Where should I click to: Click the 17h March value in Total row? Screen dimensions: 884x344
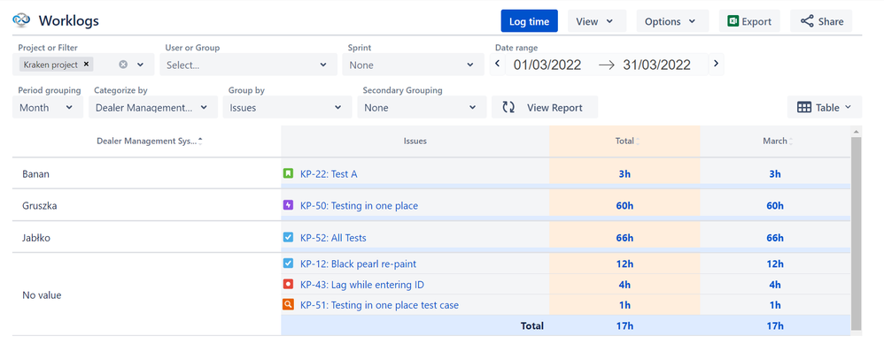pos(775,326)
